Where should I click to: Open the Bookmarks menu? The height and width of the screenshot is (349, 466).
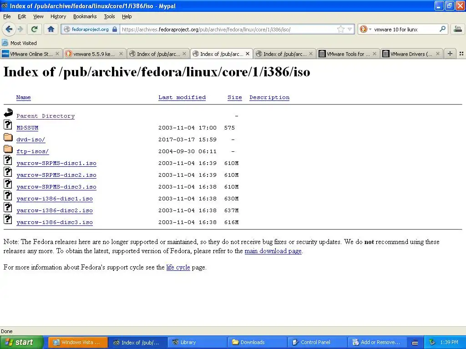click(x=85, y=16)
